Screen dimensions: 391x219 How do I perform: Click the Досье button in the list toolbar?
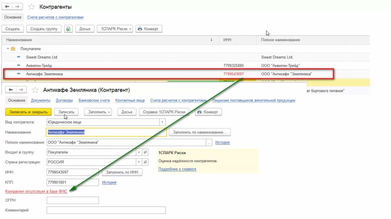click(85, 29)
